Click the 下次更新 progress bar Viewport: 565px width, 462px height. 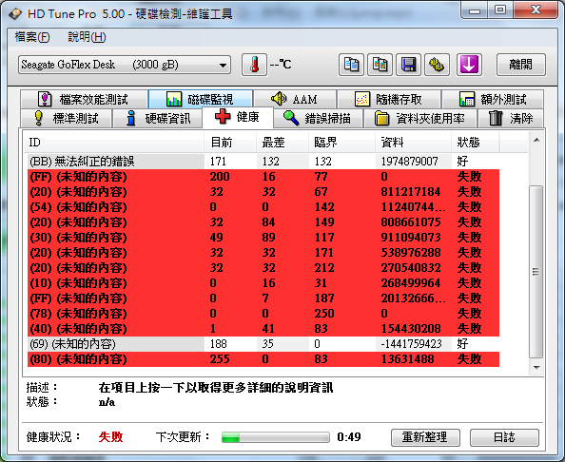click(275, 437)
